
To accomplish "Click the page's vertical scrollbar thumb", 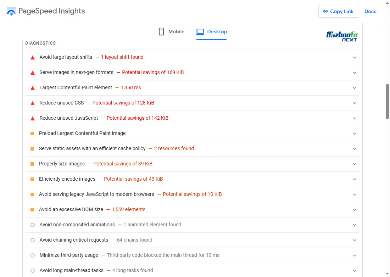I will (x=387, y=101).
